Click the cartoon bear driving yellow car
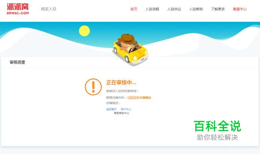Screen dimensions: 260x154 click(x=130, y=49)
